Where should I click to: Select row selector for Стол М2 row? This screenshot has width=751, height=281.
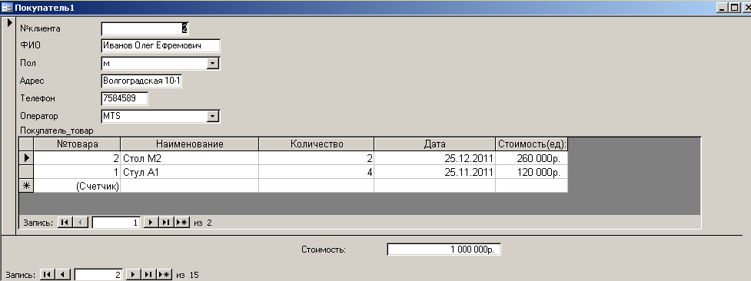26,157
